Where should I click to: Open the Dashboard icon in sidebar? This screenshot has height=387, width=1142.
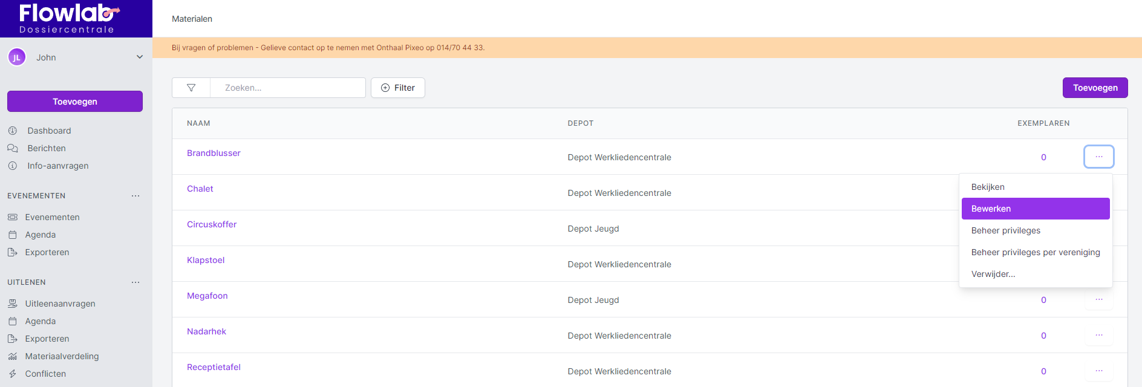(13, 131)
